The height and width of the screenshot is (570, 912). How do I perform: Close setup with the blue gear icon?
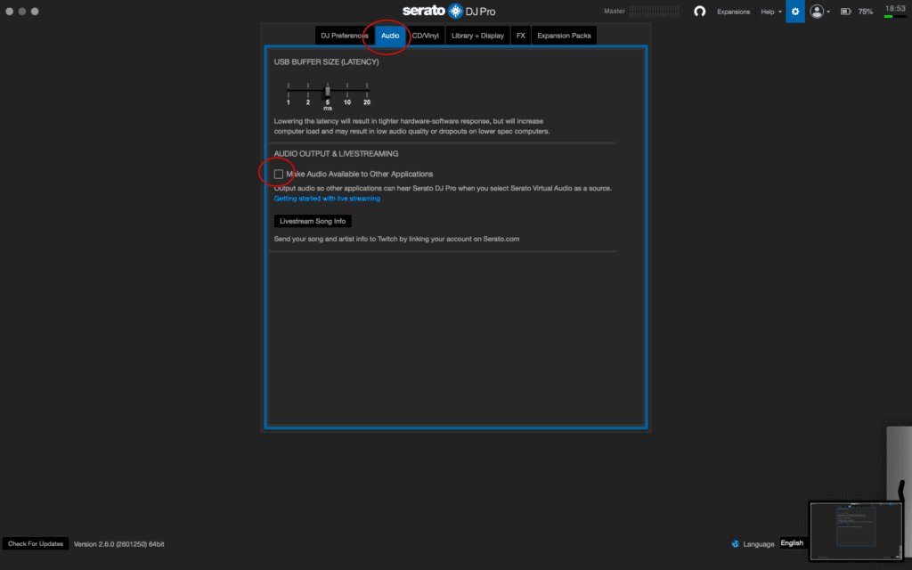click(795, 12)
